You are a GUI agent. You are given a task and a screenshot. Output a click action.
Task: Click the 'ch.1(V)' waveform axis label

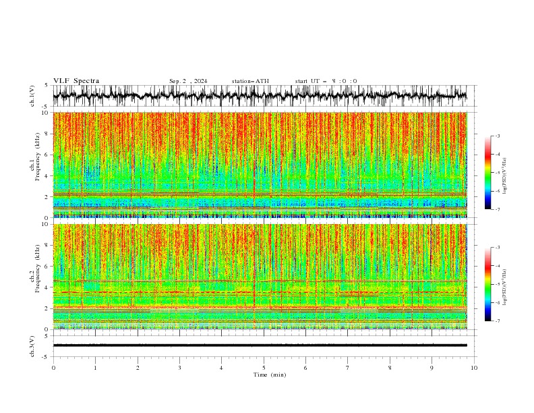coord(32,96)
